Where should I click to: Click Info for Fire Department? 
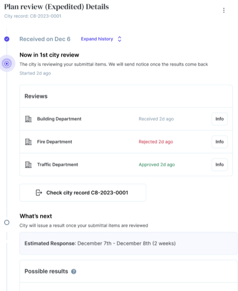219,142
